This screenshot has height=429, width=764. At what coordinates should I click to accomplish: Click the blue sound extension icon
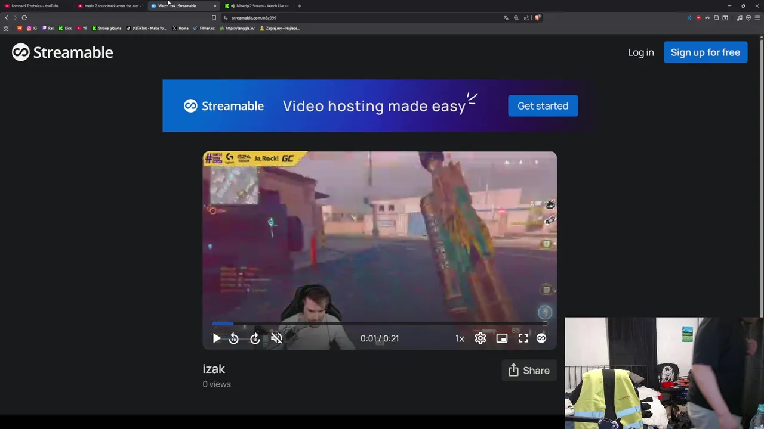click(689, 18)
